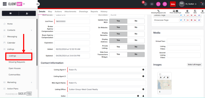Image resolution: width=205 pixels, height=98 pixels.
Task: Click the Expiration date field
Action: pos(72,43)
